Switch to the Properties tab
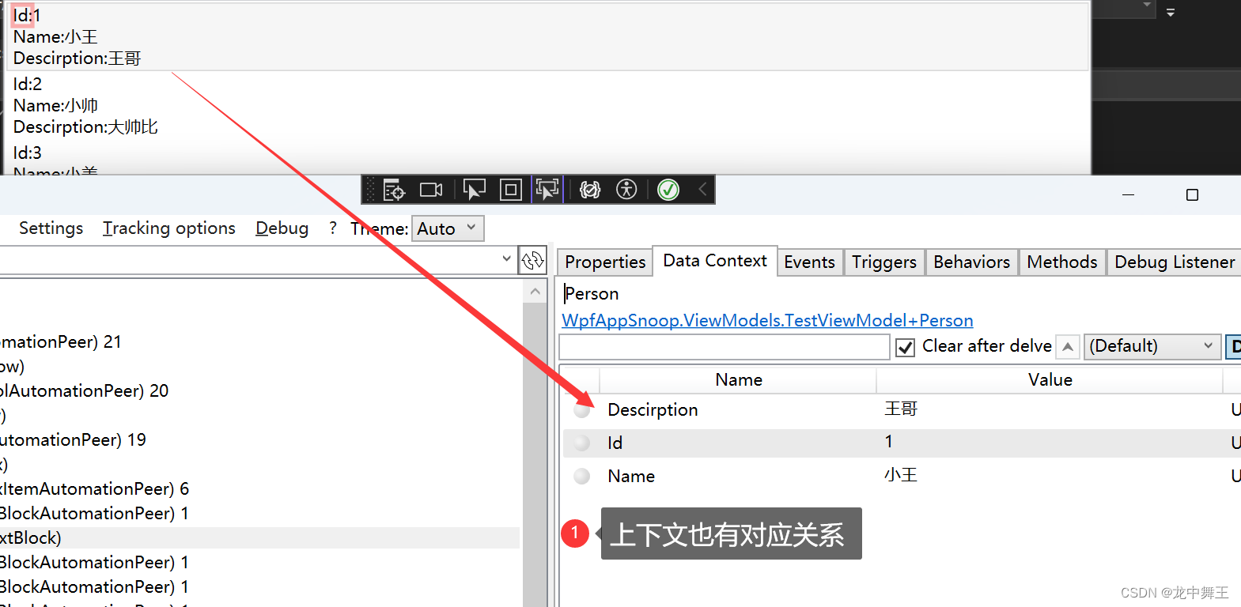The width and height of the screenshot is (1241, 607). (x=605, y=262)
